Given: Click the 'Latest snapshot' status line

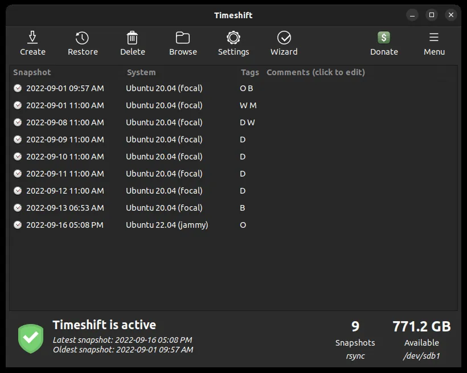Looking at the screenshot, I should click(x=122, y=340).
